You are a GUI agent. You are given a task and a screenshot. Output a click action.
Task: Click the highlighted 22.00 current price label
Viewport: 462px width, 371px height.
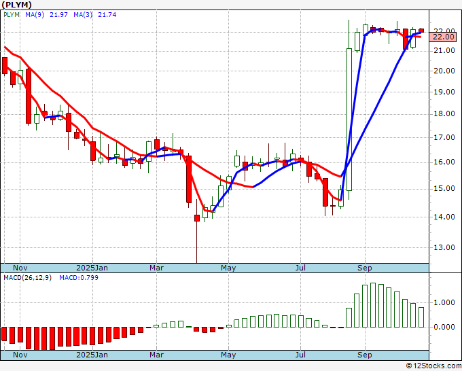444,37
